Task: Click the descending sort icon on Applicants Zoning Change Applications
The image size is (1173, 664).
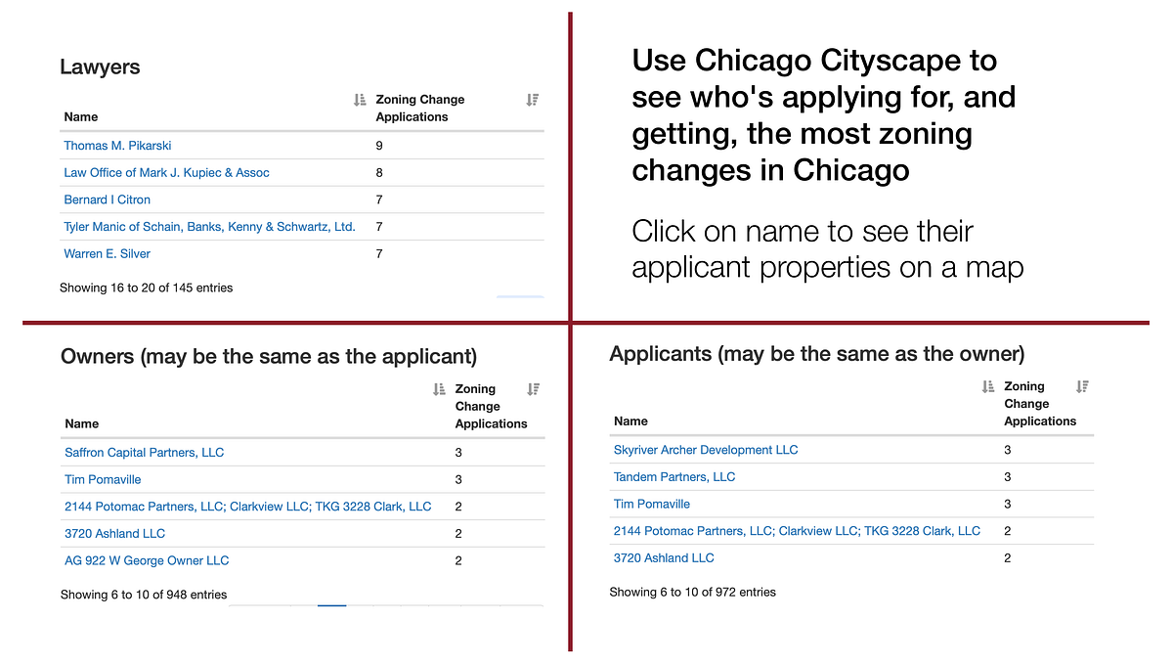Action: [x=1082, y=385]
